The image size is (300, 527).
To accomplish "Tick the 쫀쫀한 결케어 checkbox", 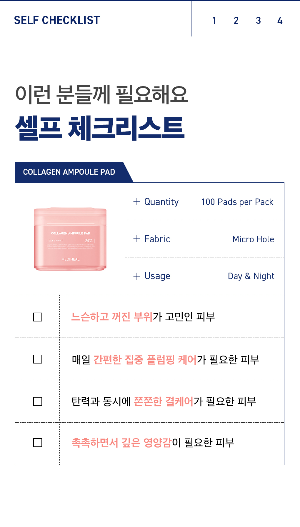I will click(x=38, y=401).
